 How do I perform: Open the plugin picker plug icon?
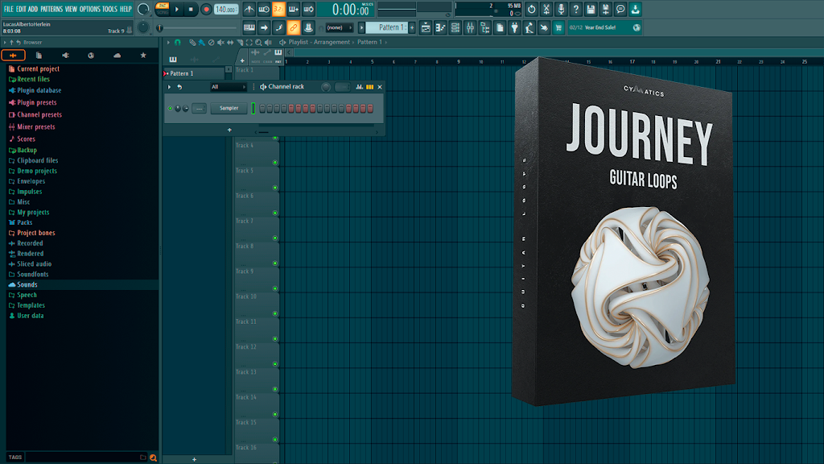pyautogui.click(x=514, y=28)
